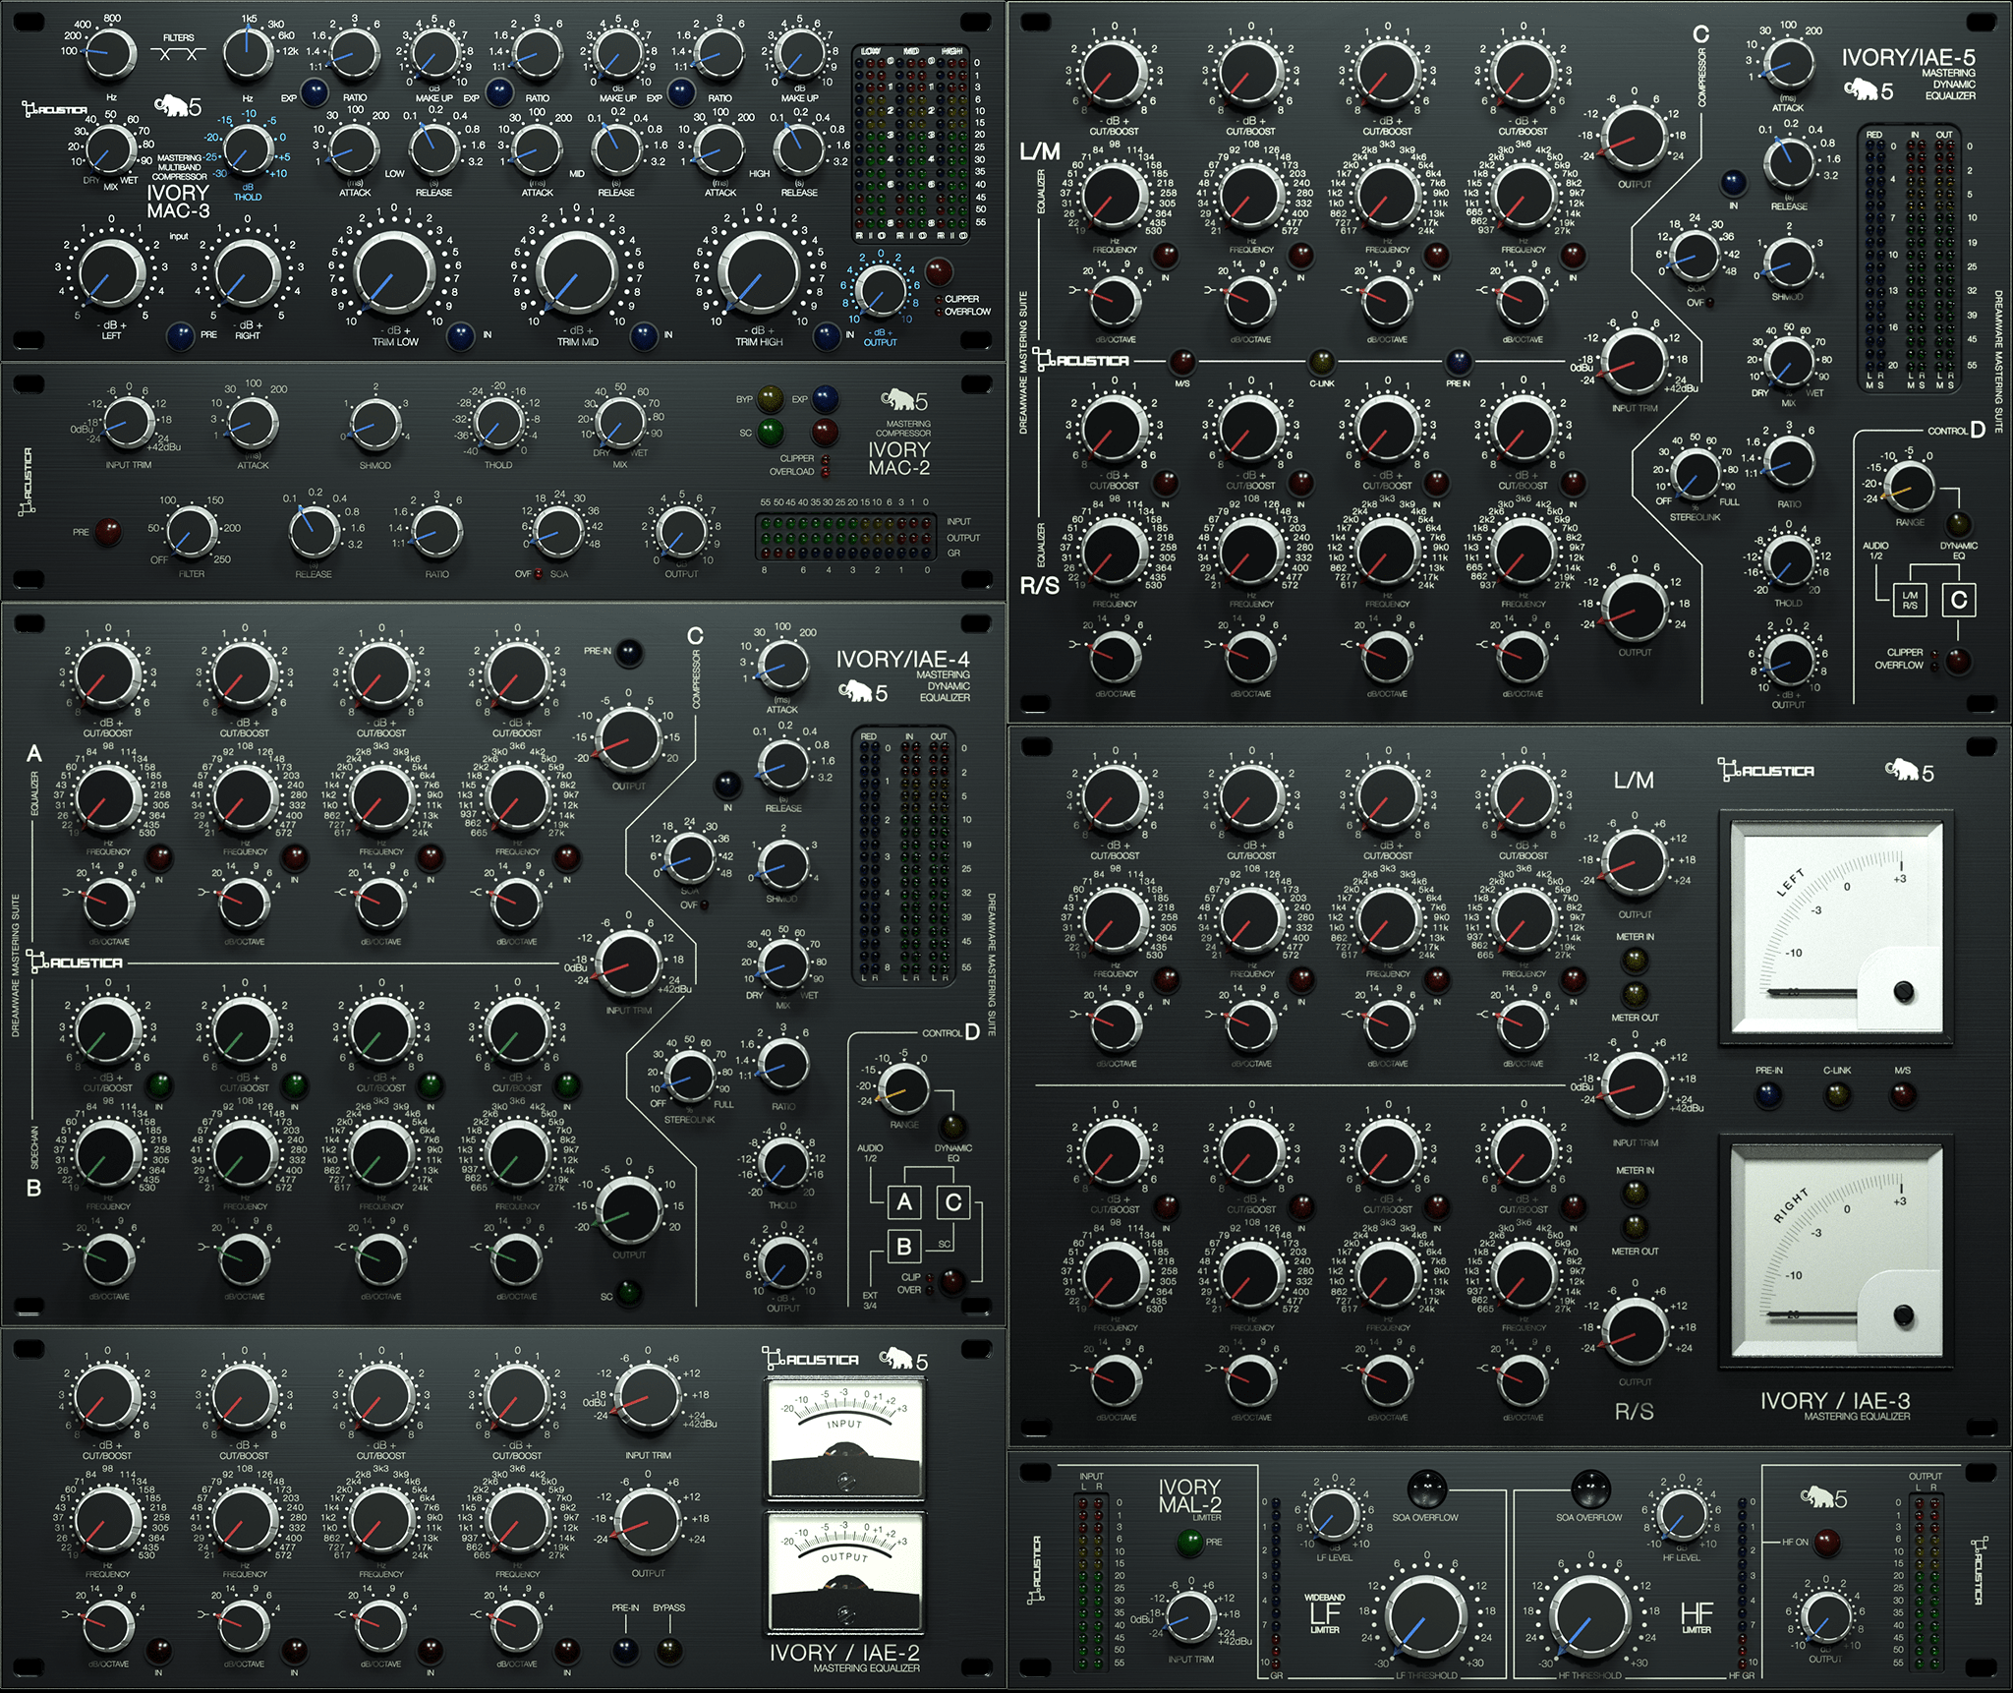Click the IAE-4 STEREOLINK knob

[x=689, y=1080]
